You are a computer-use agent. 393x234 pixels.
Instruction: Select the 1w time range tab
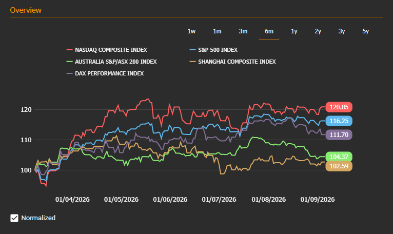coord(191,31)
